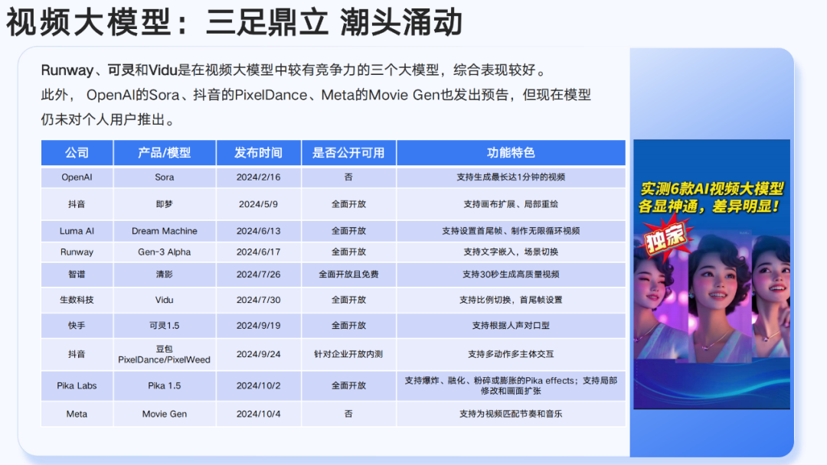Select the OpenAI company cell
Viewport: 827px width, 465px height.
point(77,177)
